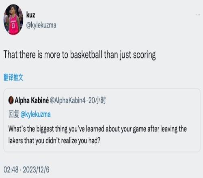The image size is (203, 178).
Task: Click the kuz display name
Action: tap(31, 15)
